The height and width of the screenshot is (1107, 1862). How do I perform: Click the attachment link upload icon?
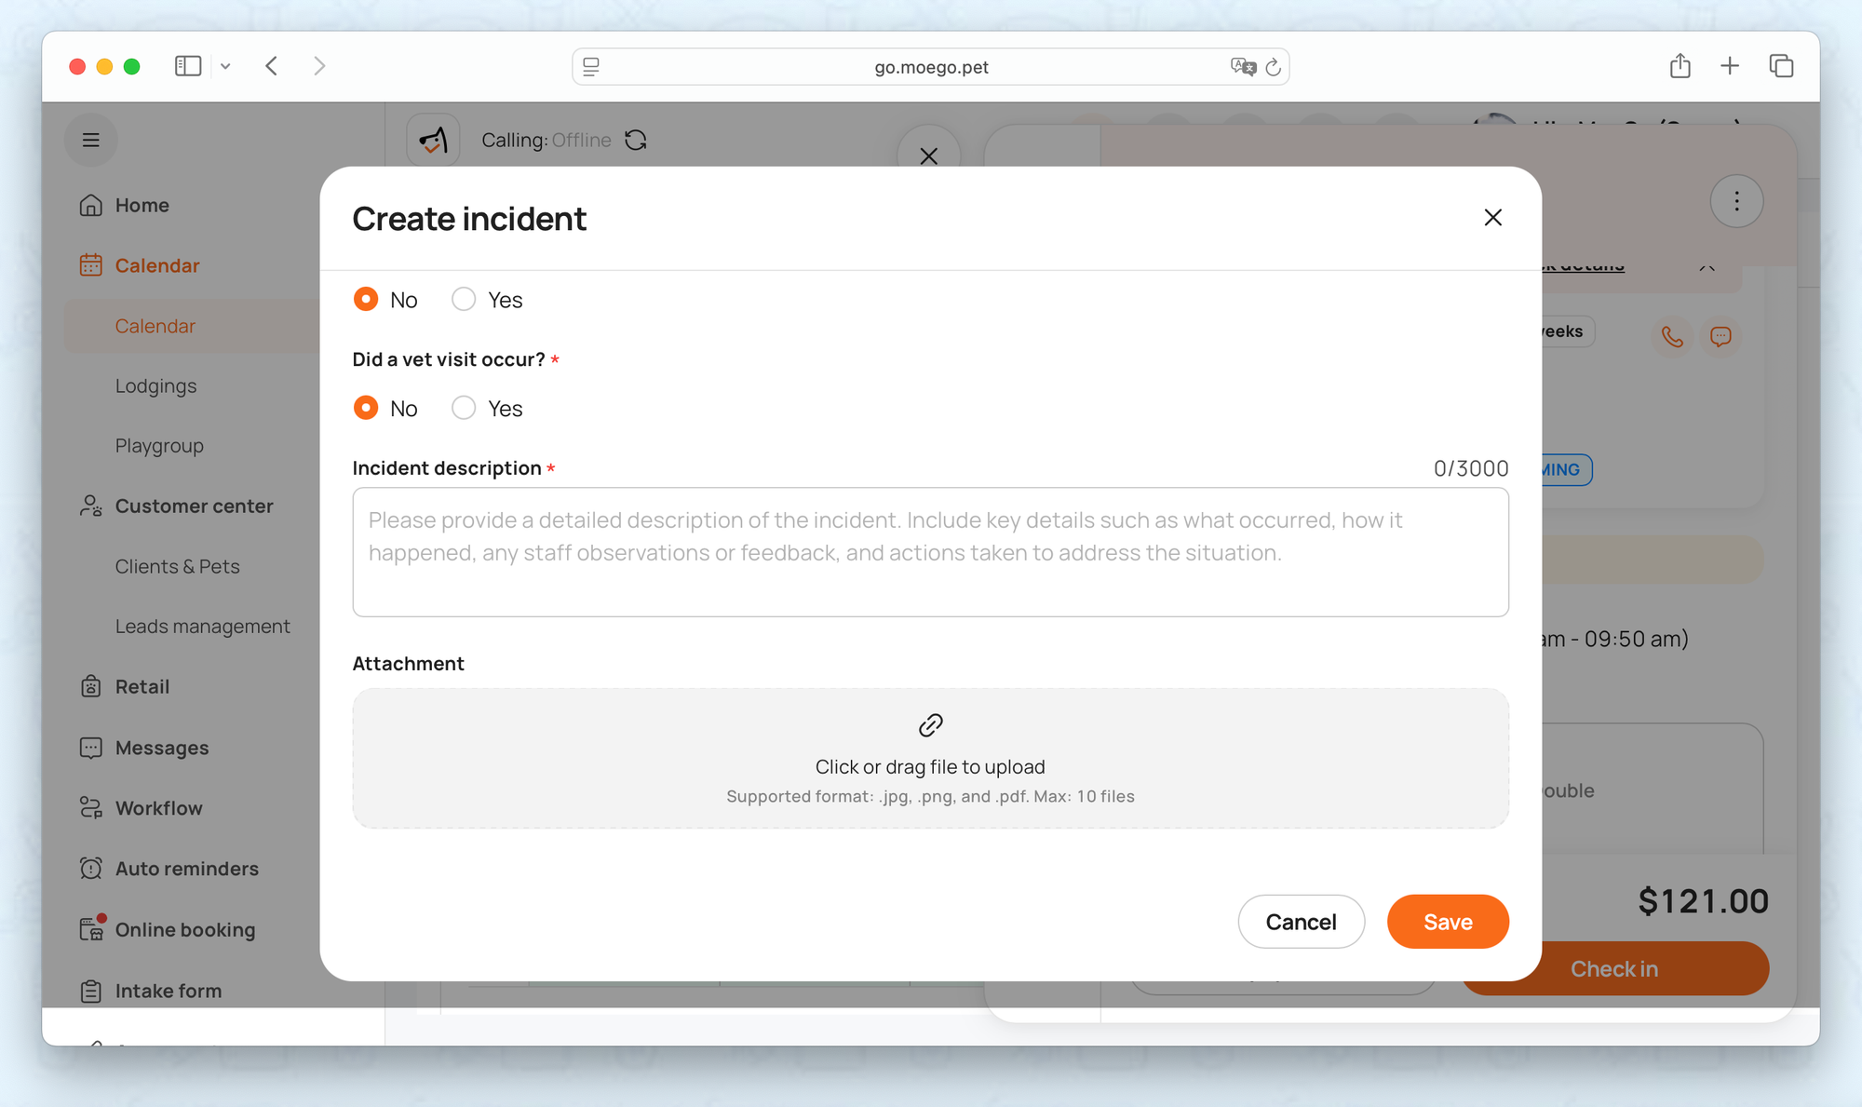click(x=930, y=725)
